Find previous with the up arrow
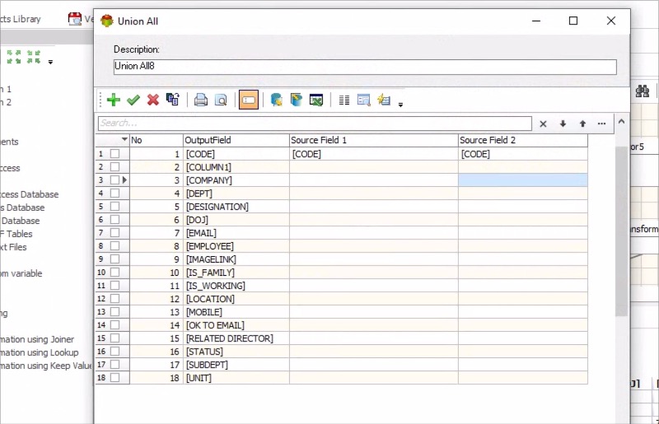This screenshot has width=659, height=424. (582, 123)
